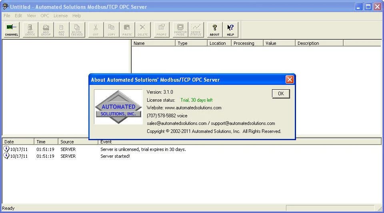Select 'Server started!' event text
The image size is (384, 213).
tap(115, 156)
